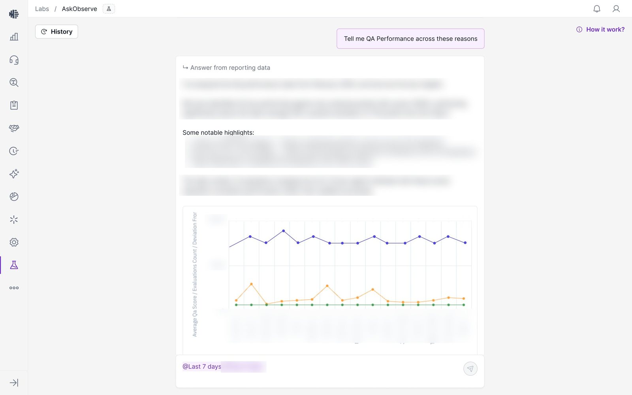
Task: Open the clipboard evaluations sidebar icon
Action: (14, 105)
